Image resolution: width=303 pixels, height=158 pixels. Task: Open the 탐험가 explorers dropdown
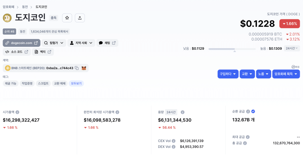(x=54, y=43)
